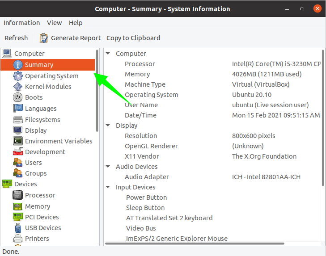The width and height of the screenshot is (326, 256).
Task: Click Copy to Clipboard
Action: [133, 38]
